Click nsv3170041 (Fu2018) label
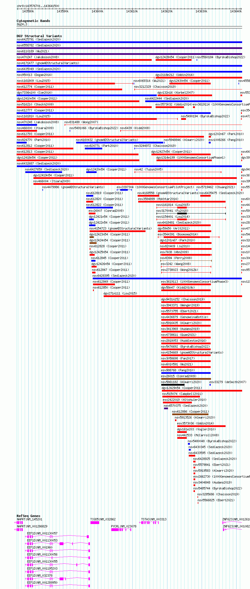 [172, 211]
